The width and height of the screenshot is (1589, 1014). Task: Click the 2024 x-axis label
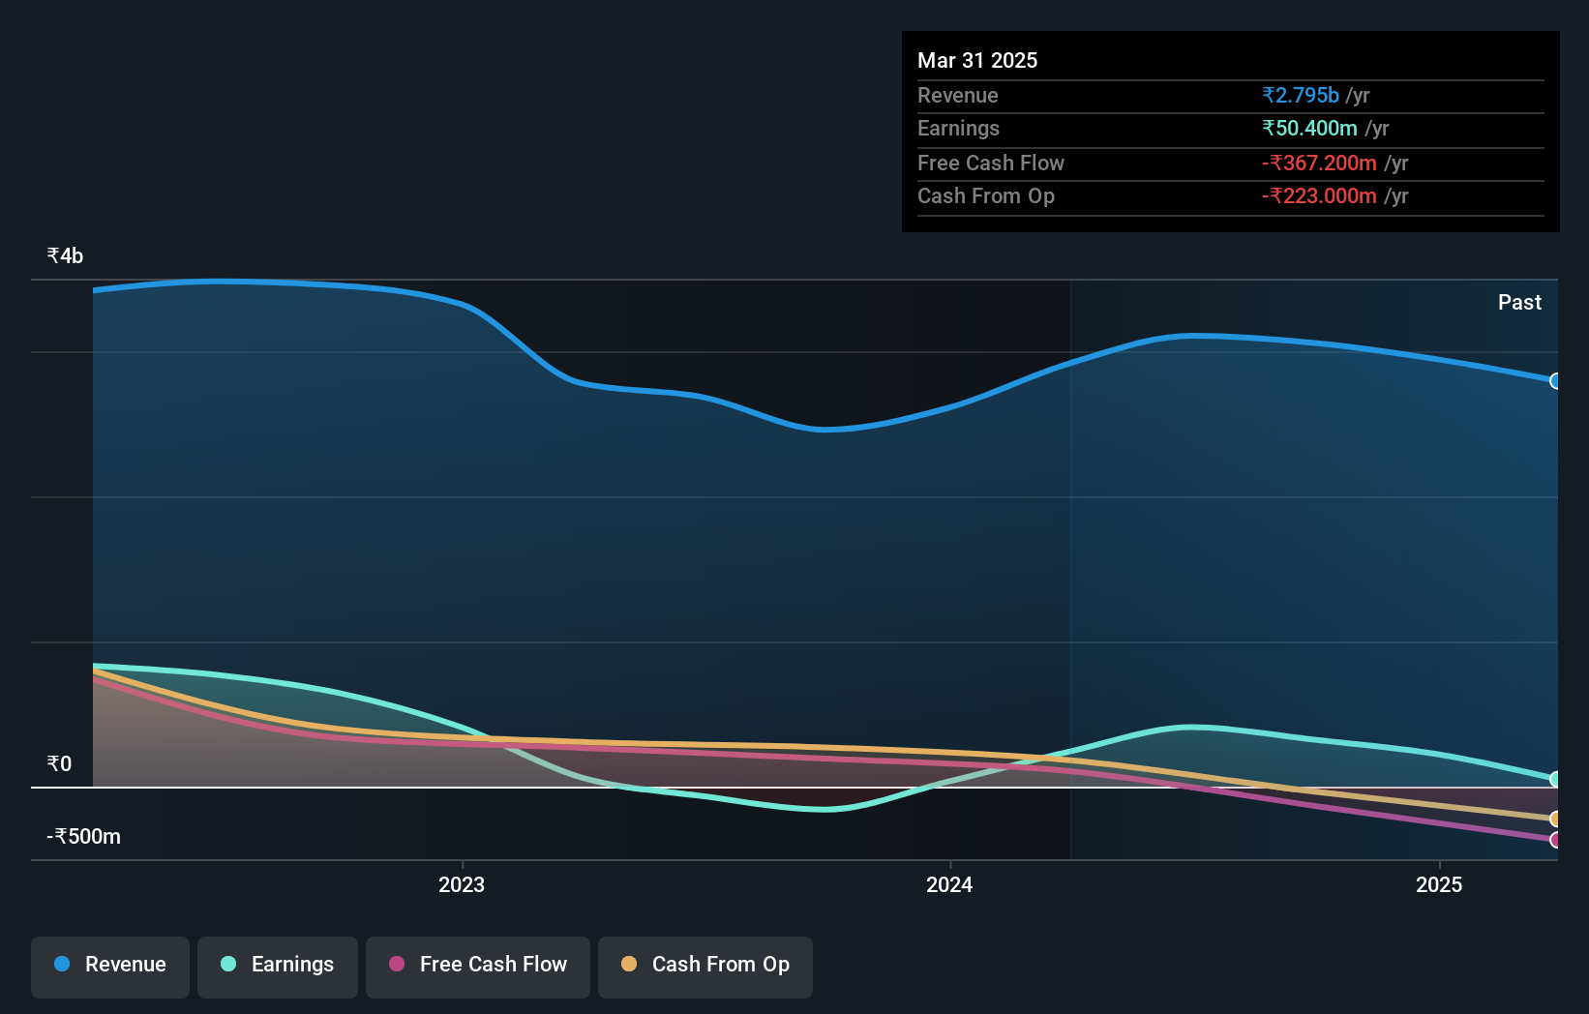point(949,884)
